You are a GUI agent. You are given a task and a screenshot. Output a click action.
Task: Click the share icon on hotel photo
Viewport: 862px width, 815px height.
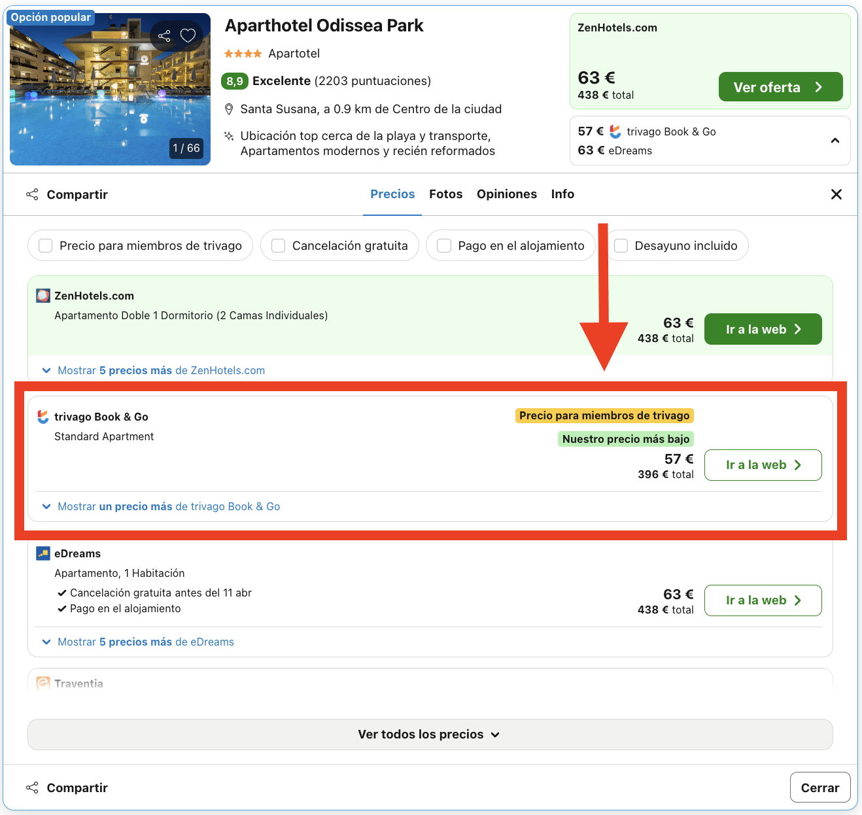[164, 35]
